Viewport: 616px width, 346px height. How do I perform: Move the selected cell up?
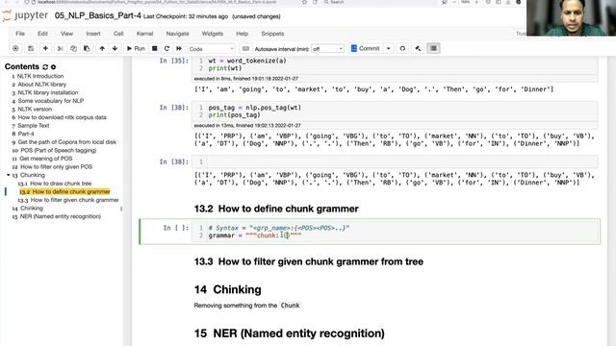point(102,49)
